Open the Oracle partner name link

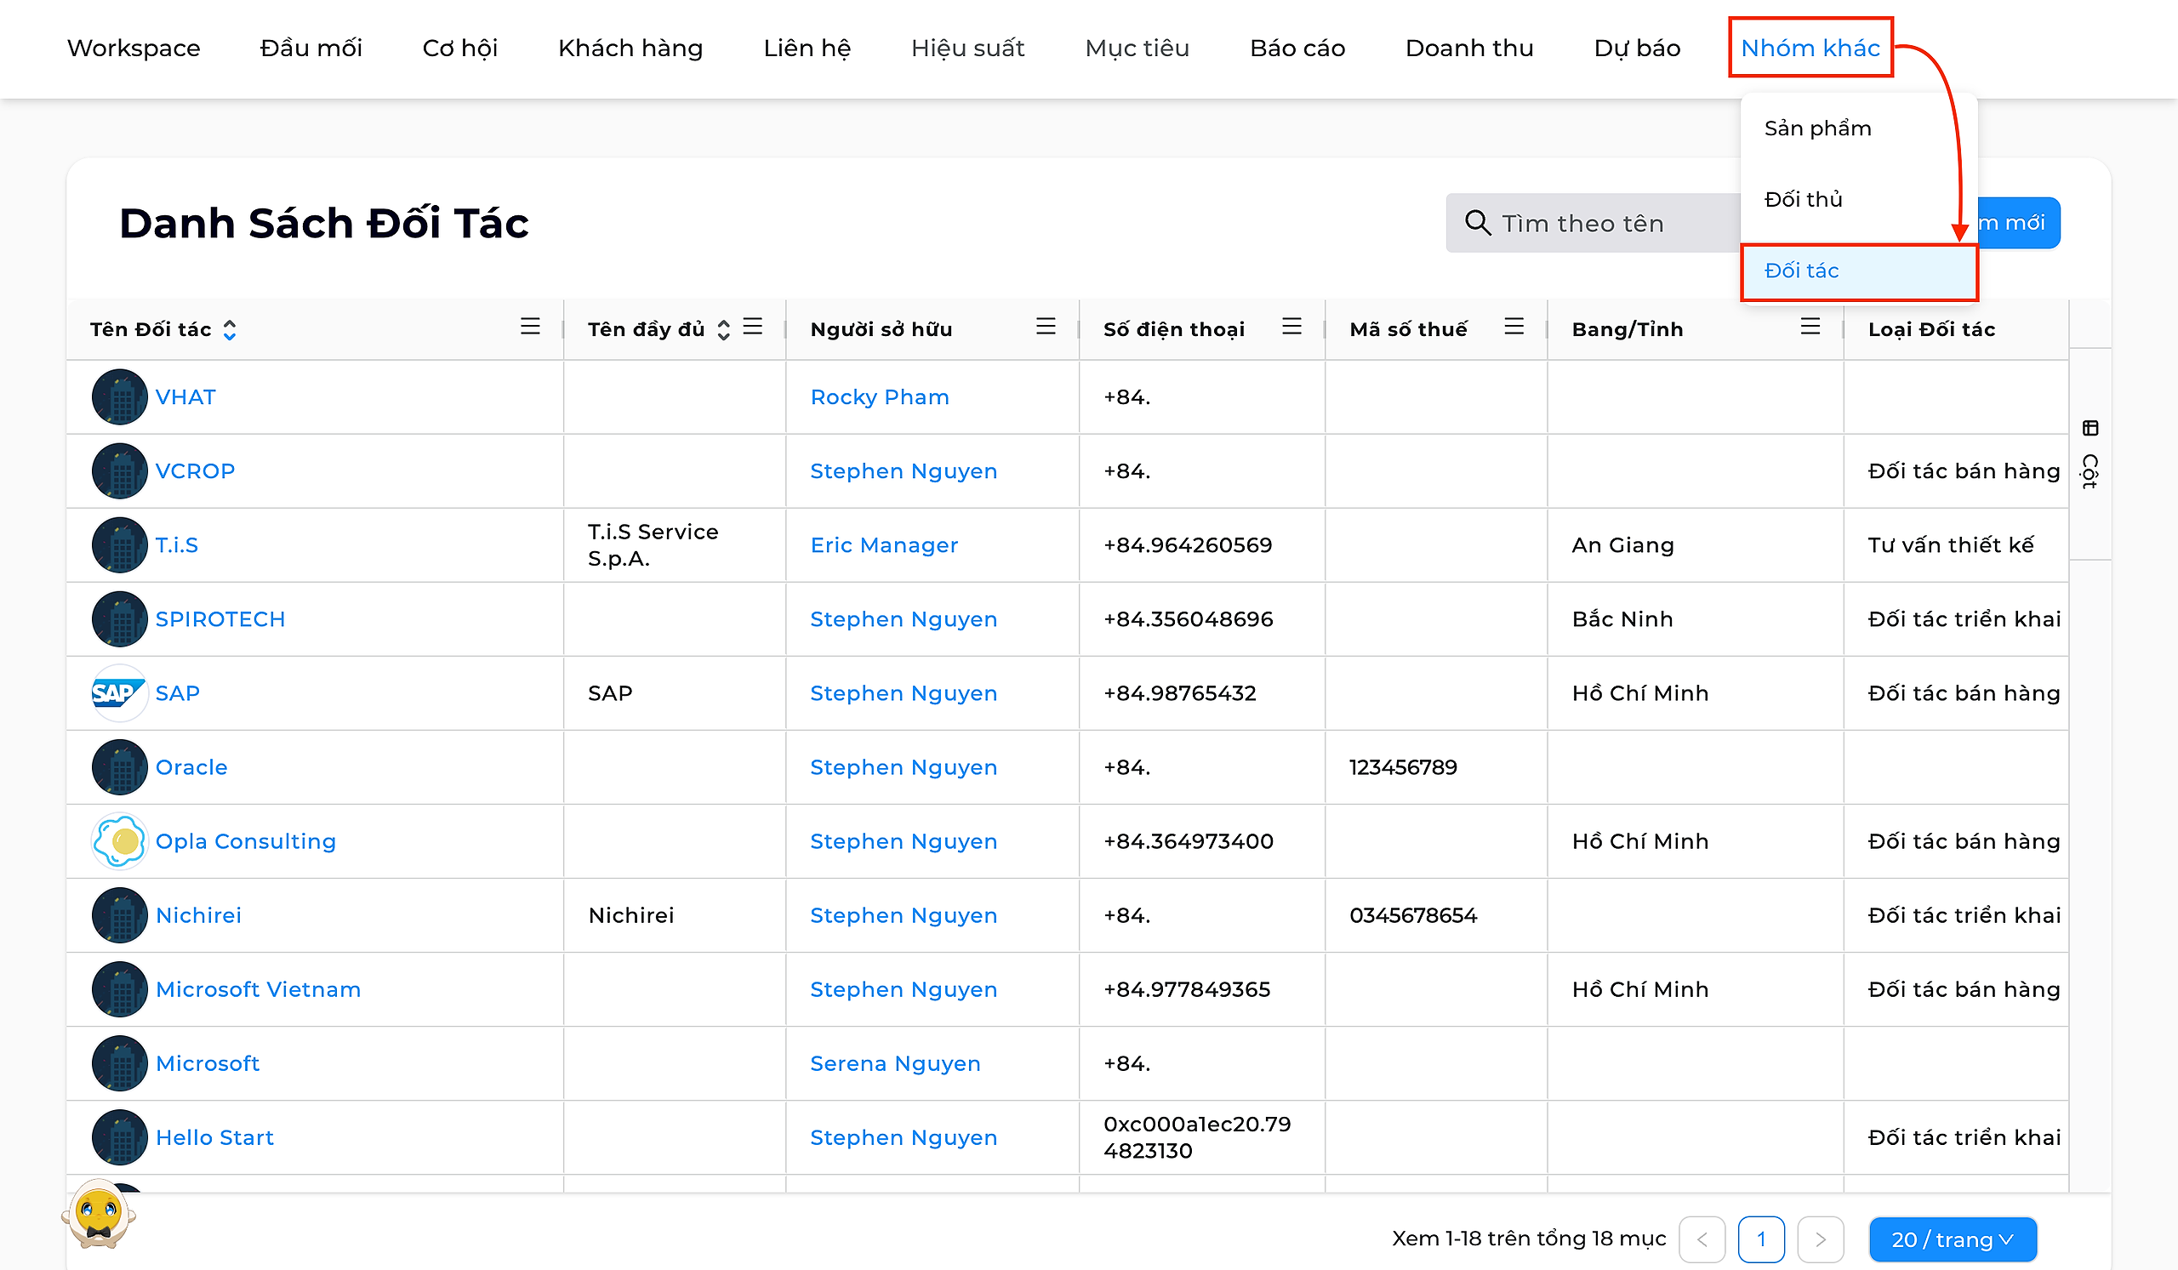pyautogui.click(x=192, y=767)
